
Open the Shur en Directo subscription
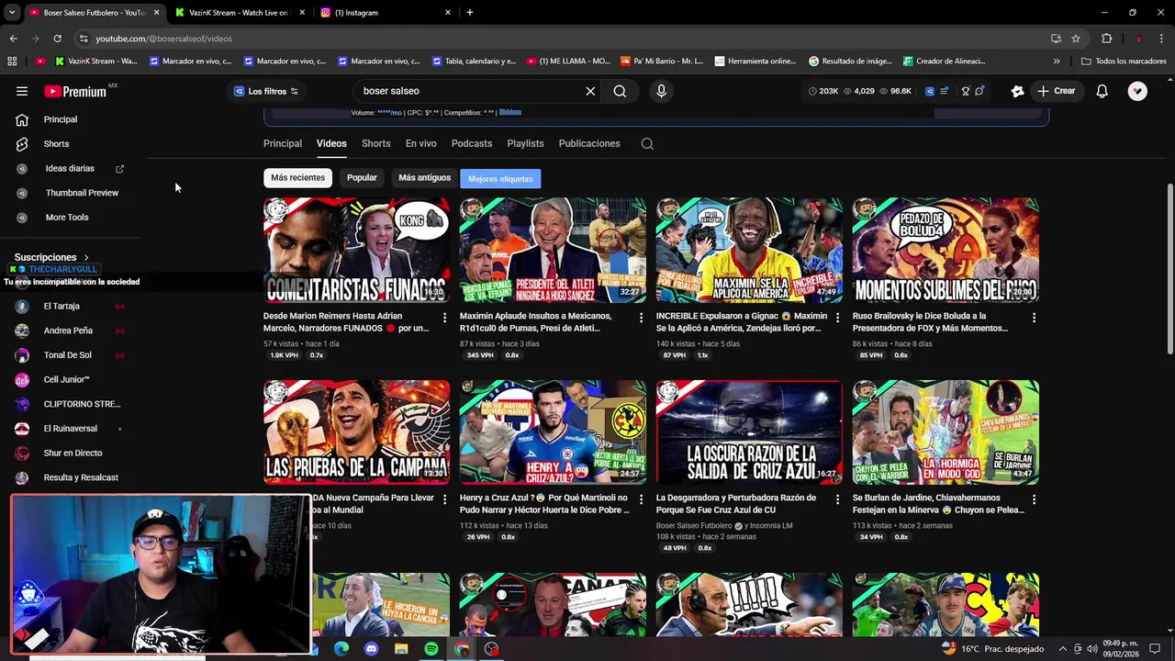(x=71, y=454)
